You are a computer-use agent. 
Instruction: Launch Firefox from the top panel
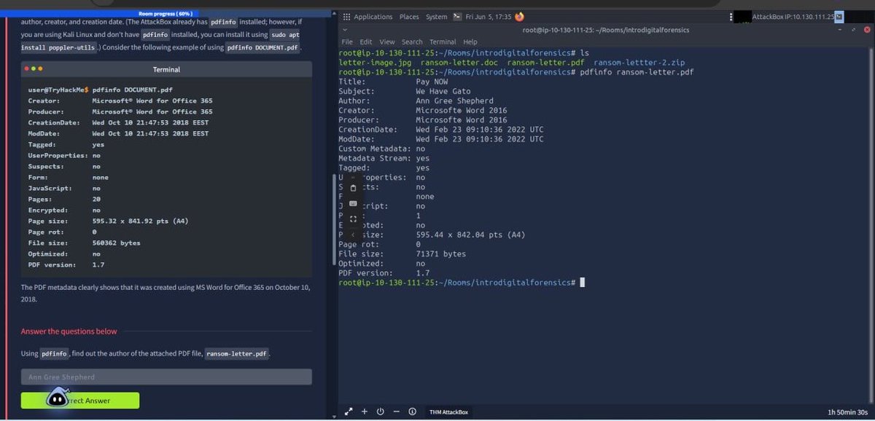click(x=519, y=17)
